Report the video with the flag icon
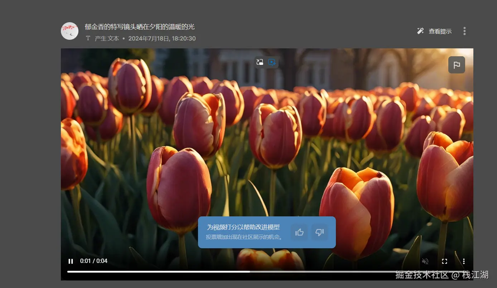This screenshot has width=497, height=288. [457, 65]
